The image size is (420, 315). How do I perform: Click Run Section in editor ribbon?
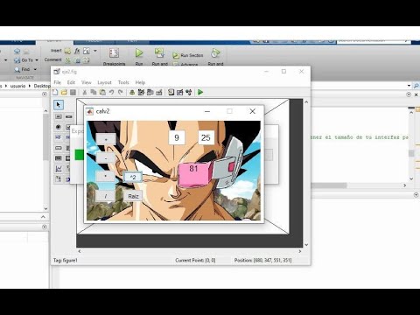pos(188,55)
